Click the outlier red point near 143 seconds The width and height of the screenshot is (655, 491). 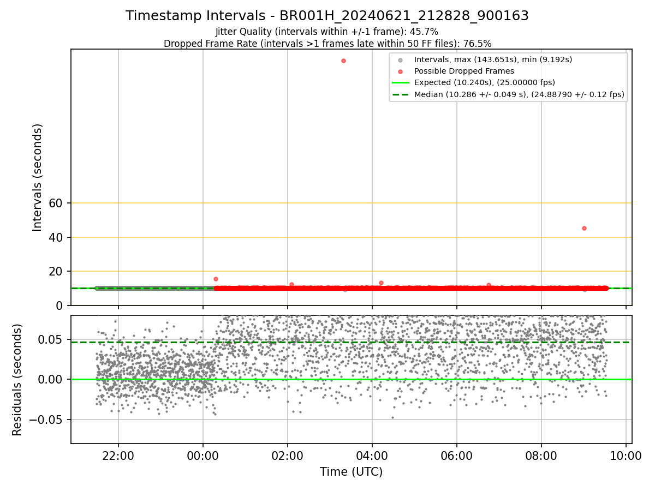coord(343,61)
